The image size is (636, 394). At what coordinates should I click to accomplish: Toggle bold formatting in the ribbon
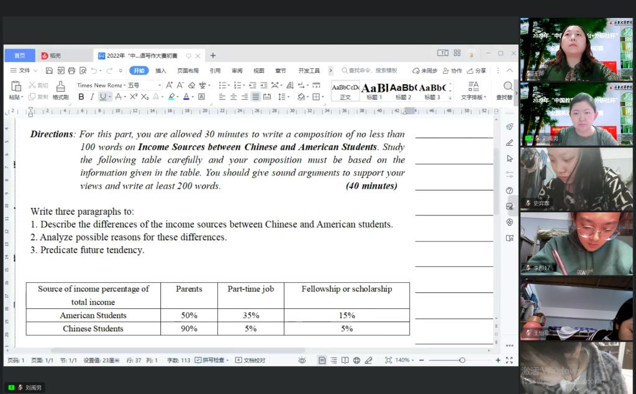click(81, 97)
